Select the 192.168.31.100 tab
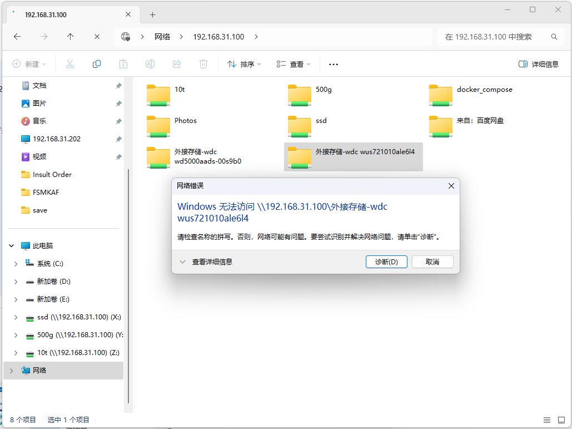Image resolution: width=572 pixels, height=429 pixels. (73, 14)
